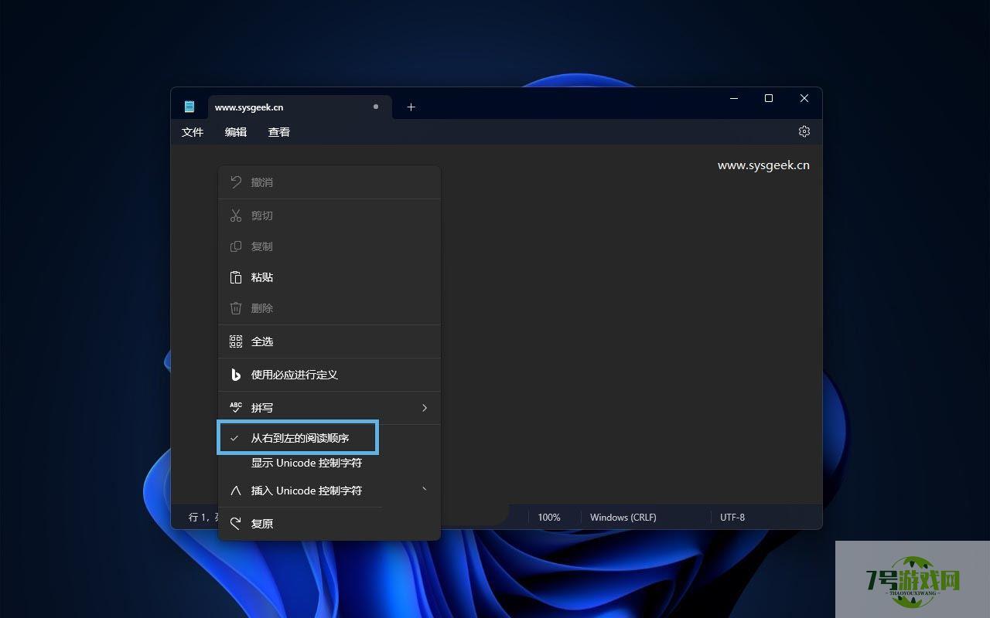Toggle 显示 Unicode 控制字符 option
The image size is (990, 618).
(306, 463)
